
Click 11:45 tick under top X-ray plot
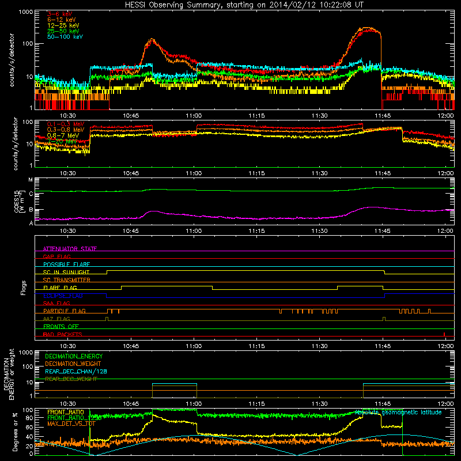tap(383, 116)
